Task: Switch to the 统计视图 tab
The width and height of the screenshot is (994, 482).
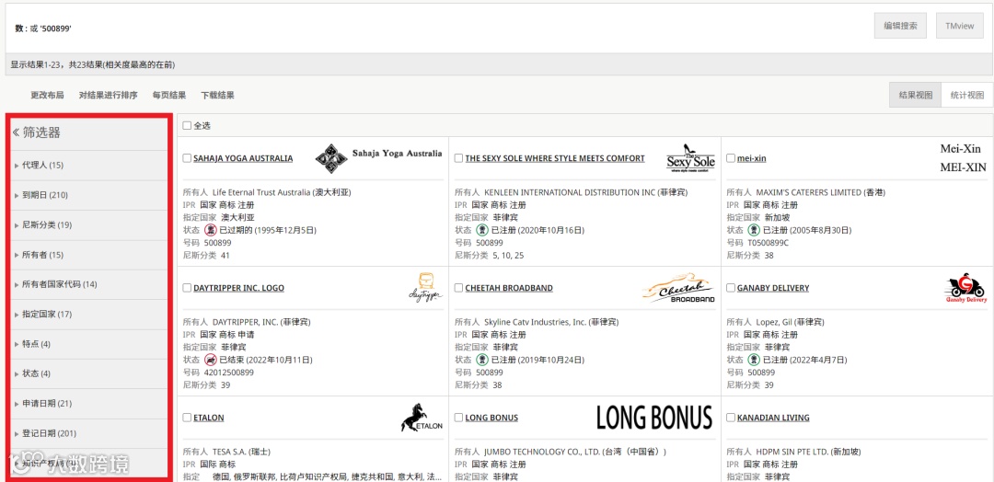Action: pos(967,95)
